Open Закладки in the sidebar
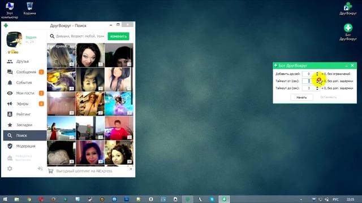This screenshot has width=362, height=203. pyautogui.click(x=25, y=125)
